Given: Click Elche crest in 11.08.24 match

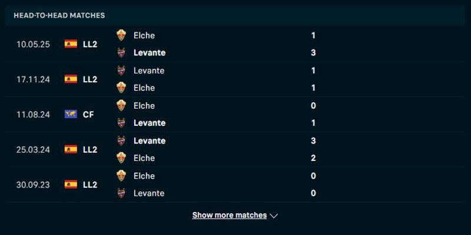Looking at the screenshot, I should pos(121,106).
